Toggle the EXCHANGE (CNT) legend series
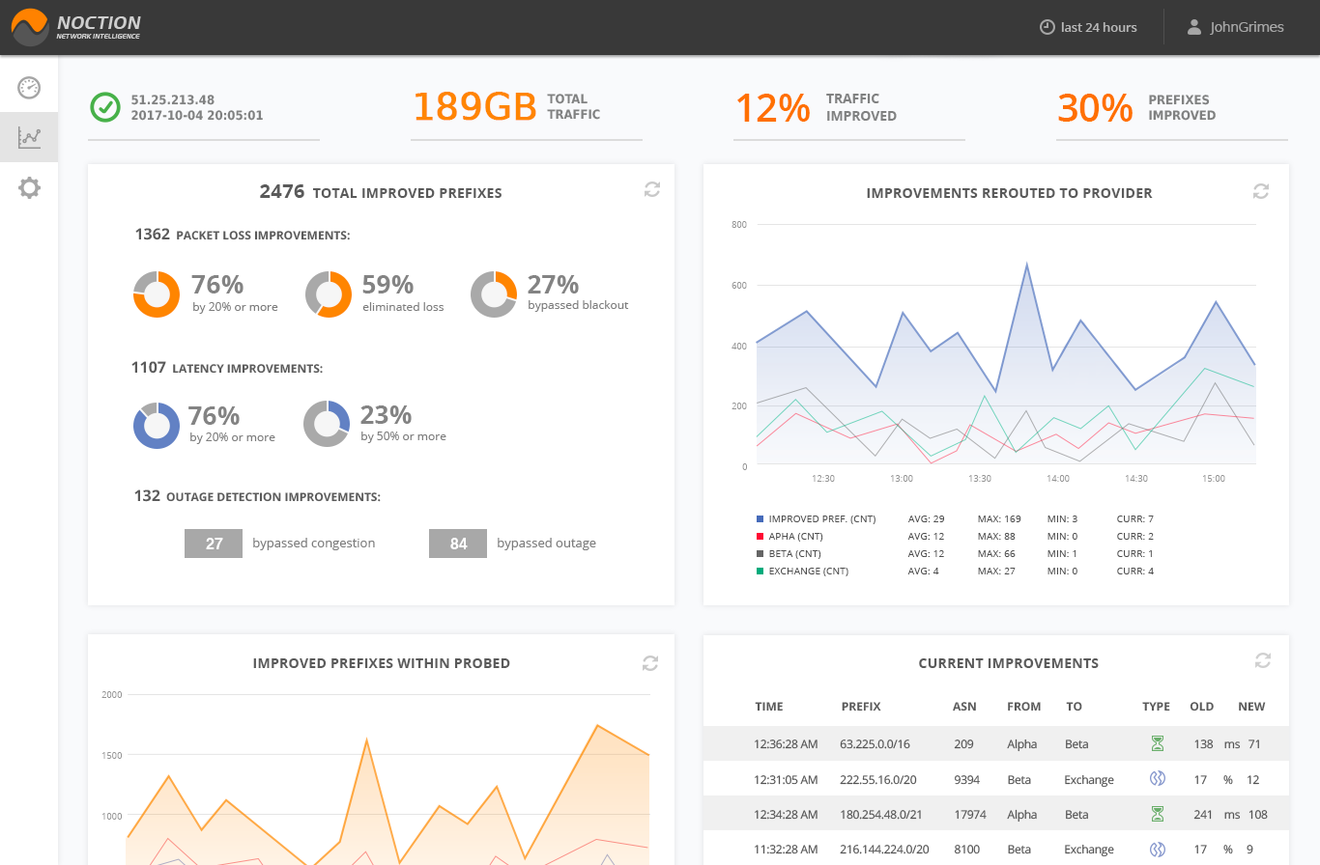 (x=803, y=571)
